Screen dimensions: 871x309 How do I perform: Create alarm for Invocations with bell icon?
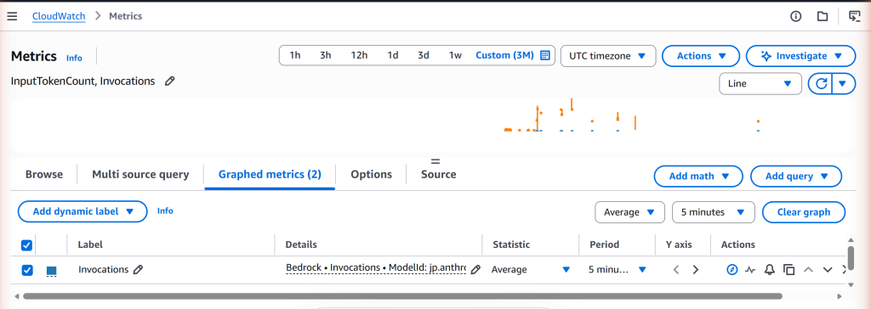(x=769, y=270)
